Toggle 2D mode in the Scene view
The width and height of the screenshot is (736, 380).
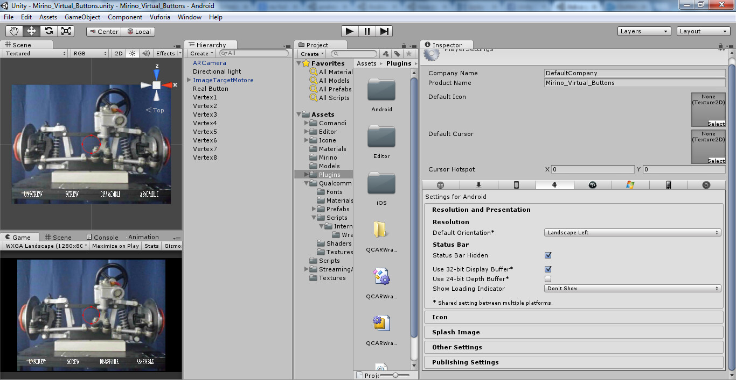pyautogui.click(x=118, y=53)
